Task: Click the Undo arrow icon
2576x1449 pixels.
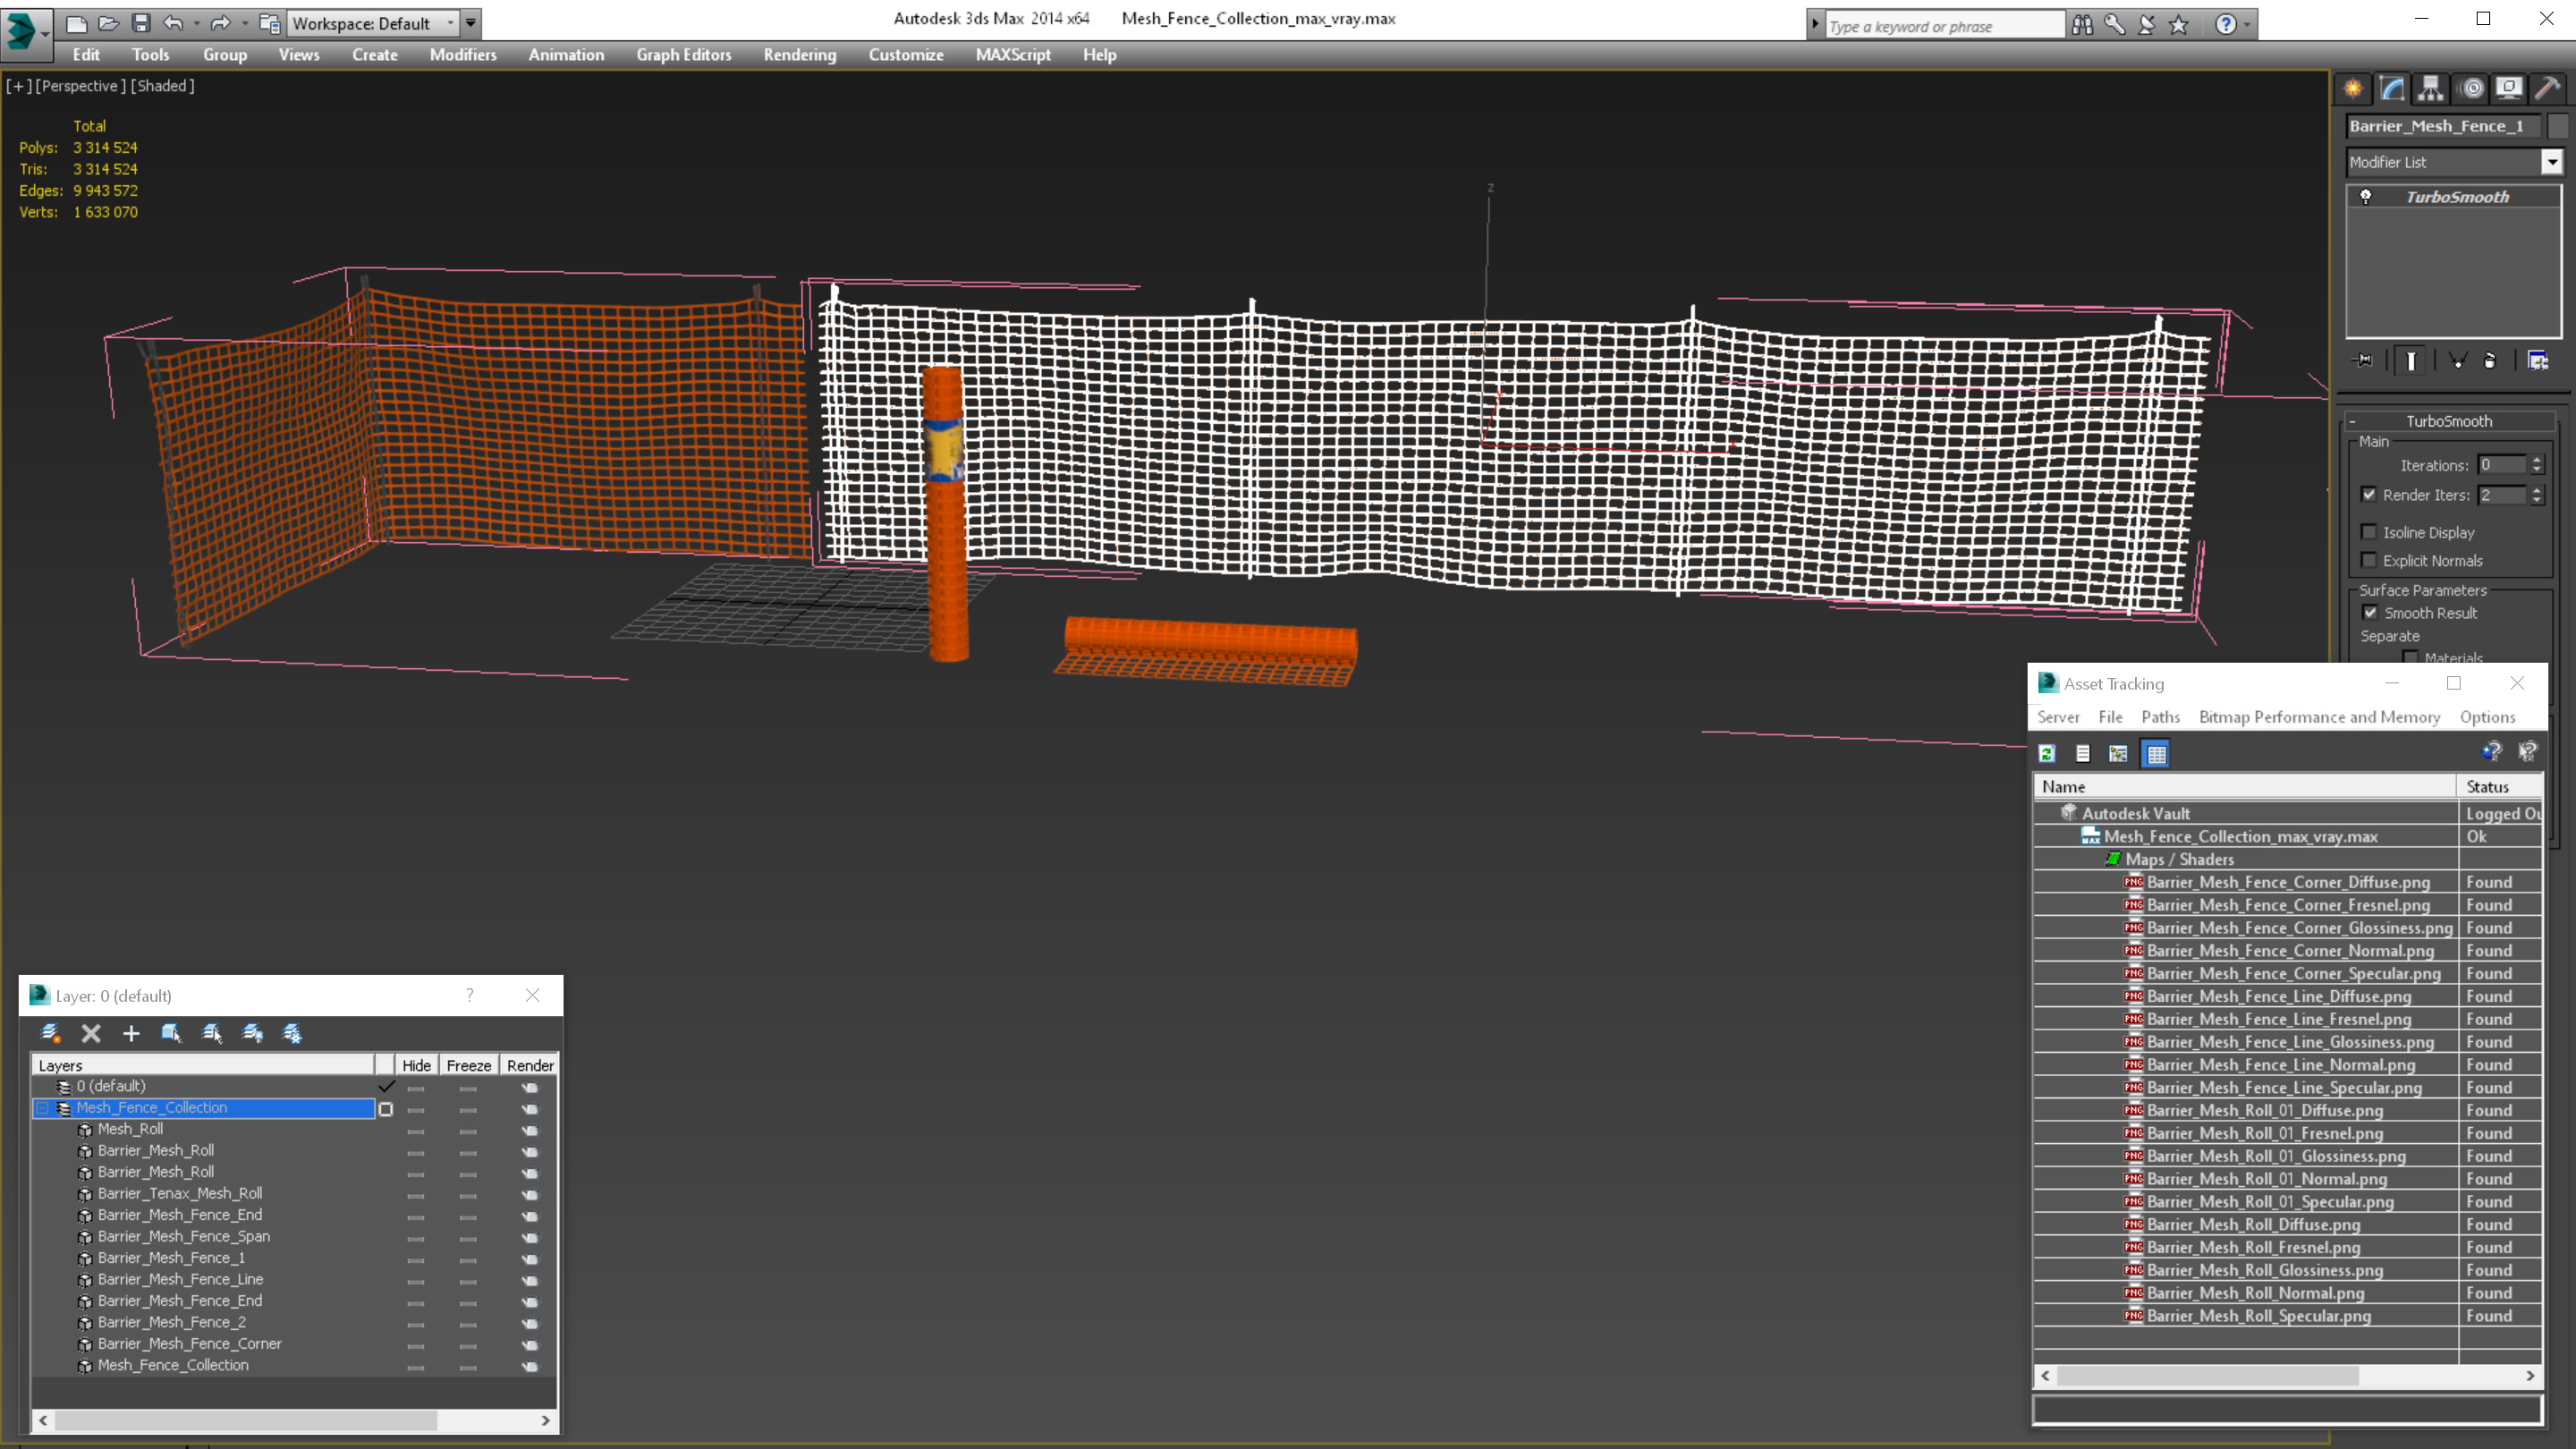Action: [173, 23]
